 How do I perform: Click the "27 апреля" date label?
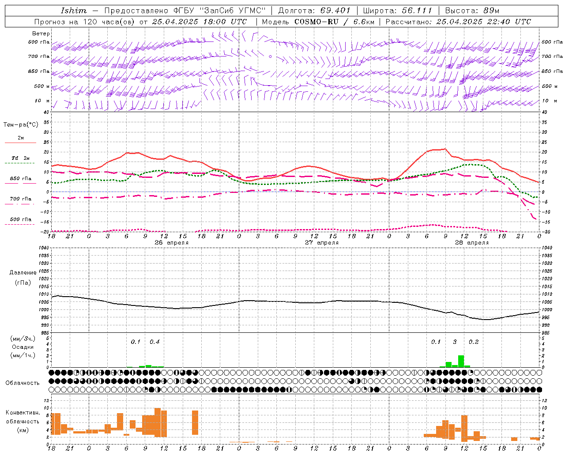coord(322,243)
